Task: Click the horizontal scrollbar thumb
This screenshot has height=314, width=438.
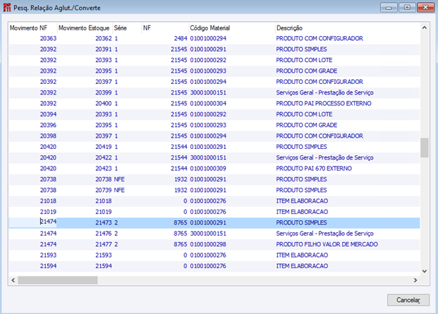Action: coord(58,280)
